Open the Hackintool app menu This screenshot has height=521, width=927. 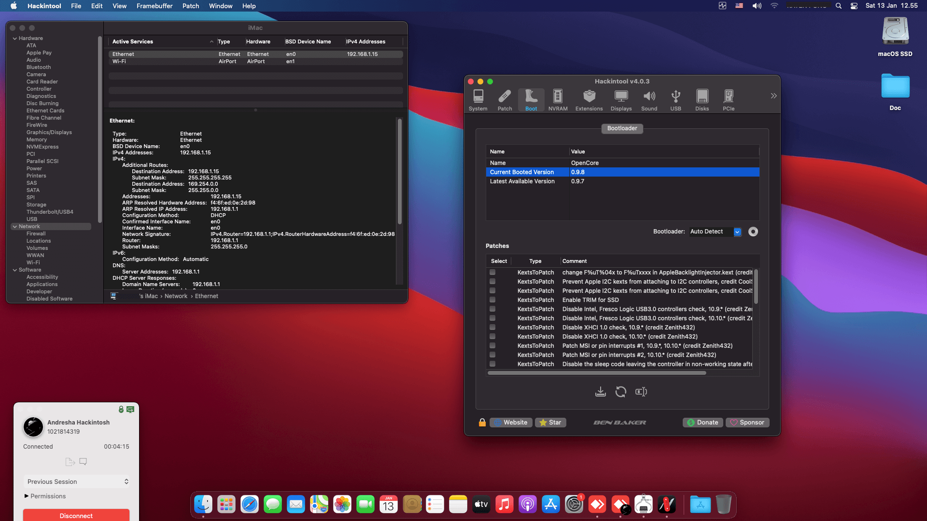click(44, 6)
